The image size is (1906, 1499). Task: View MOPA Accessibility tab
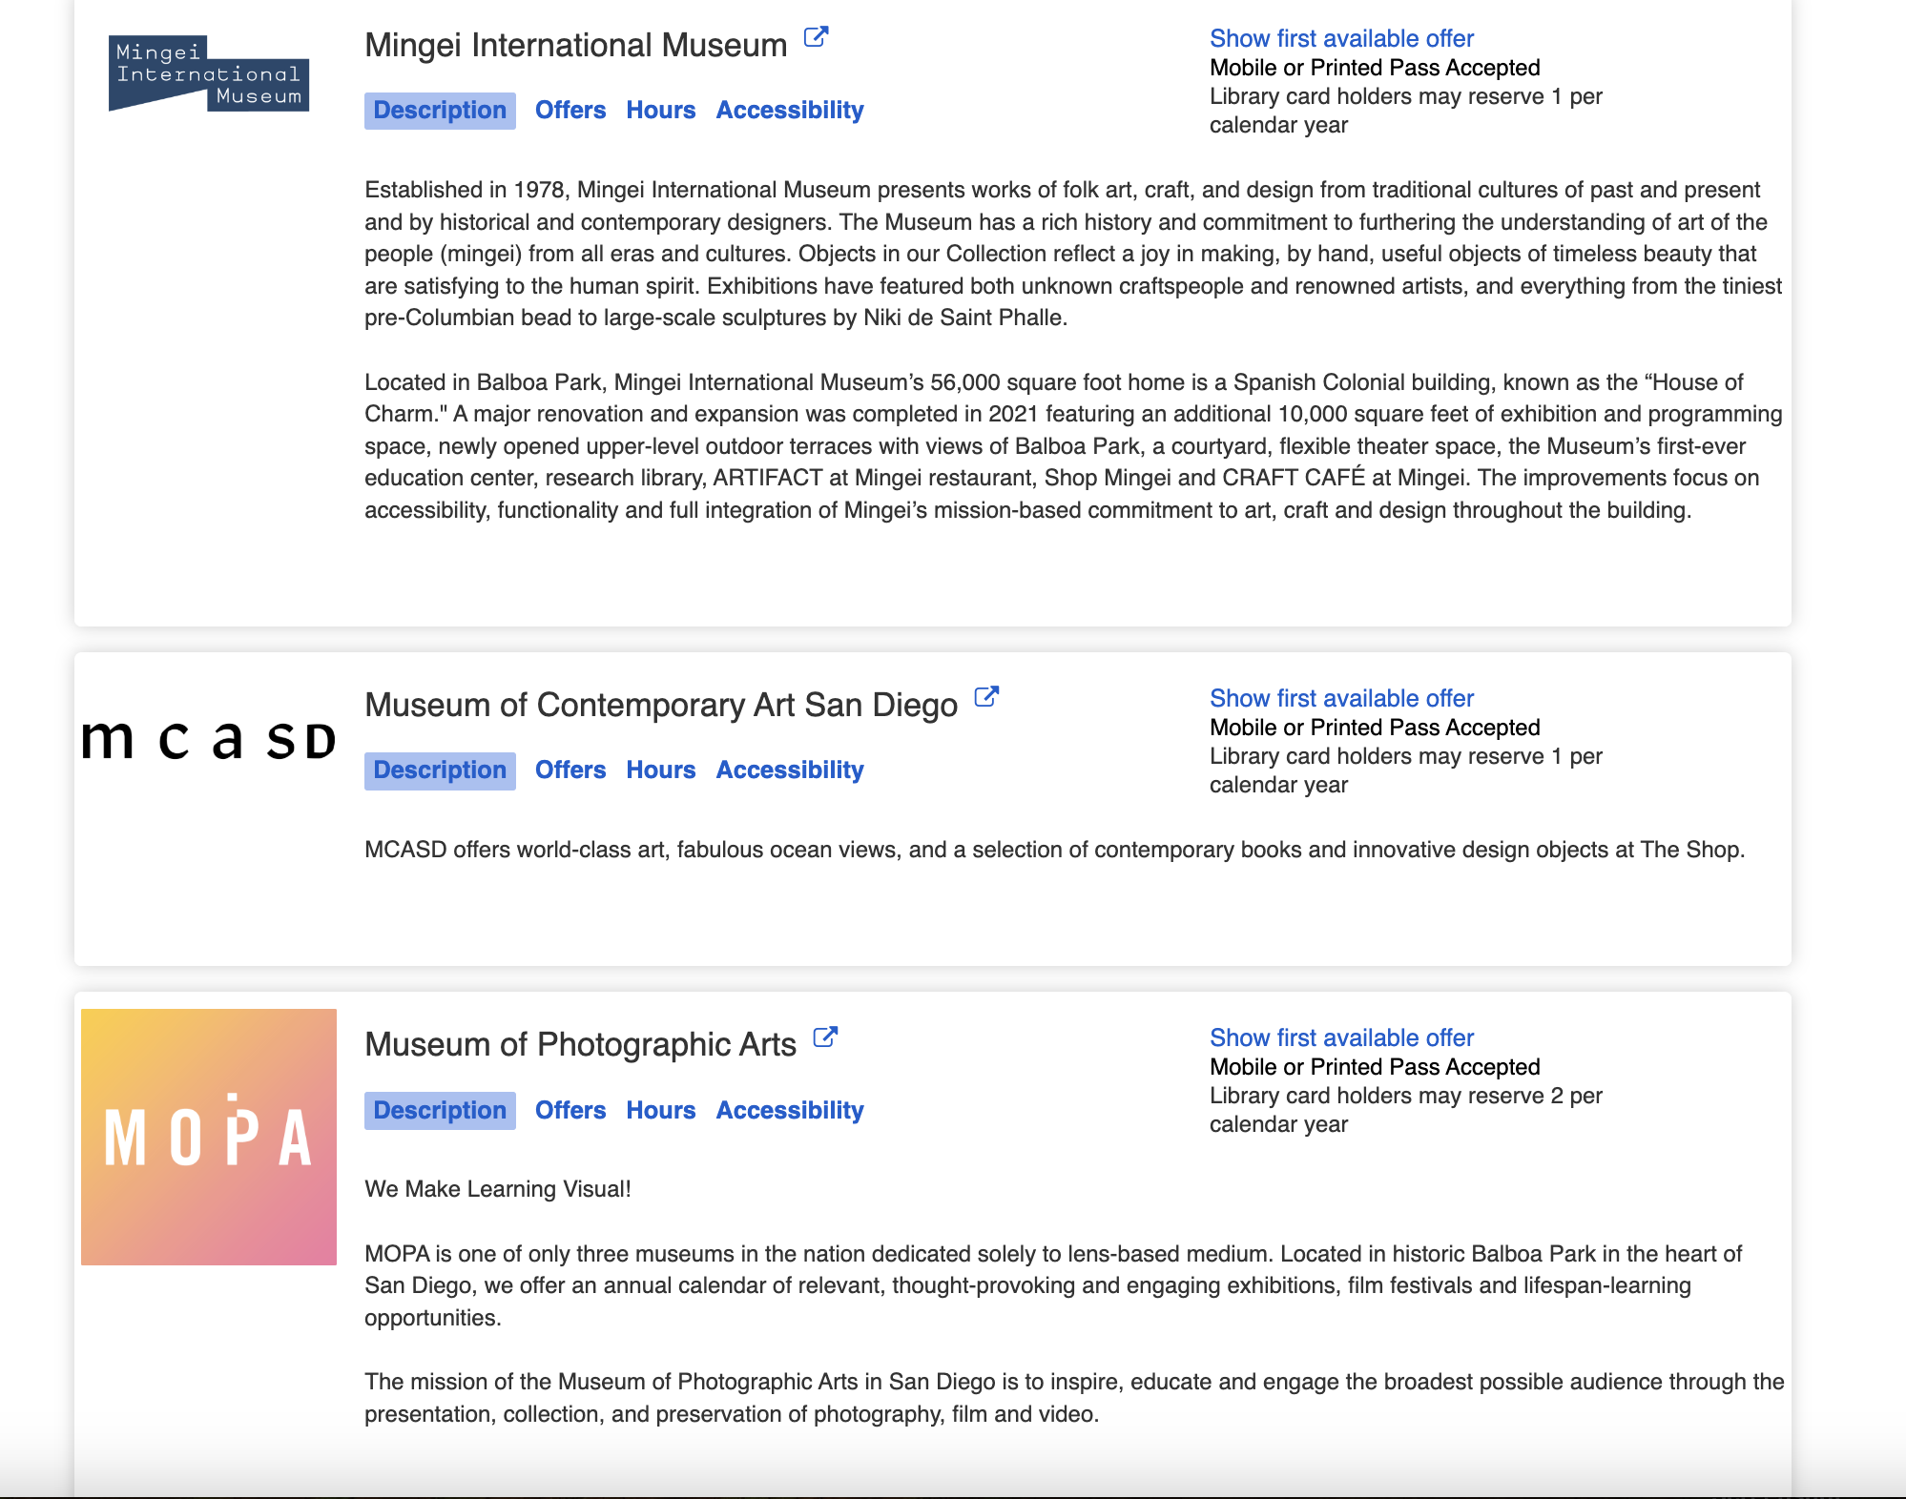coord(790,1111)
